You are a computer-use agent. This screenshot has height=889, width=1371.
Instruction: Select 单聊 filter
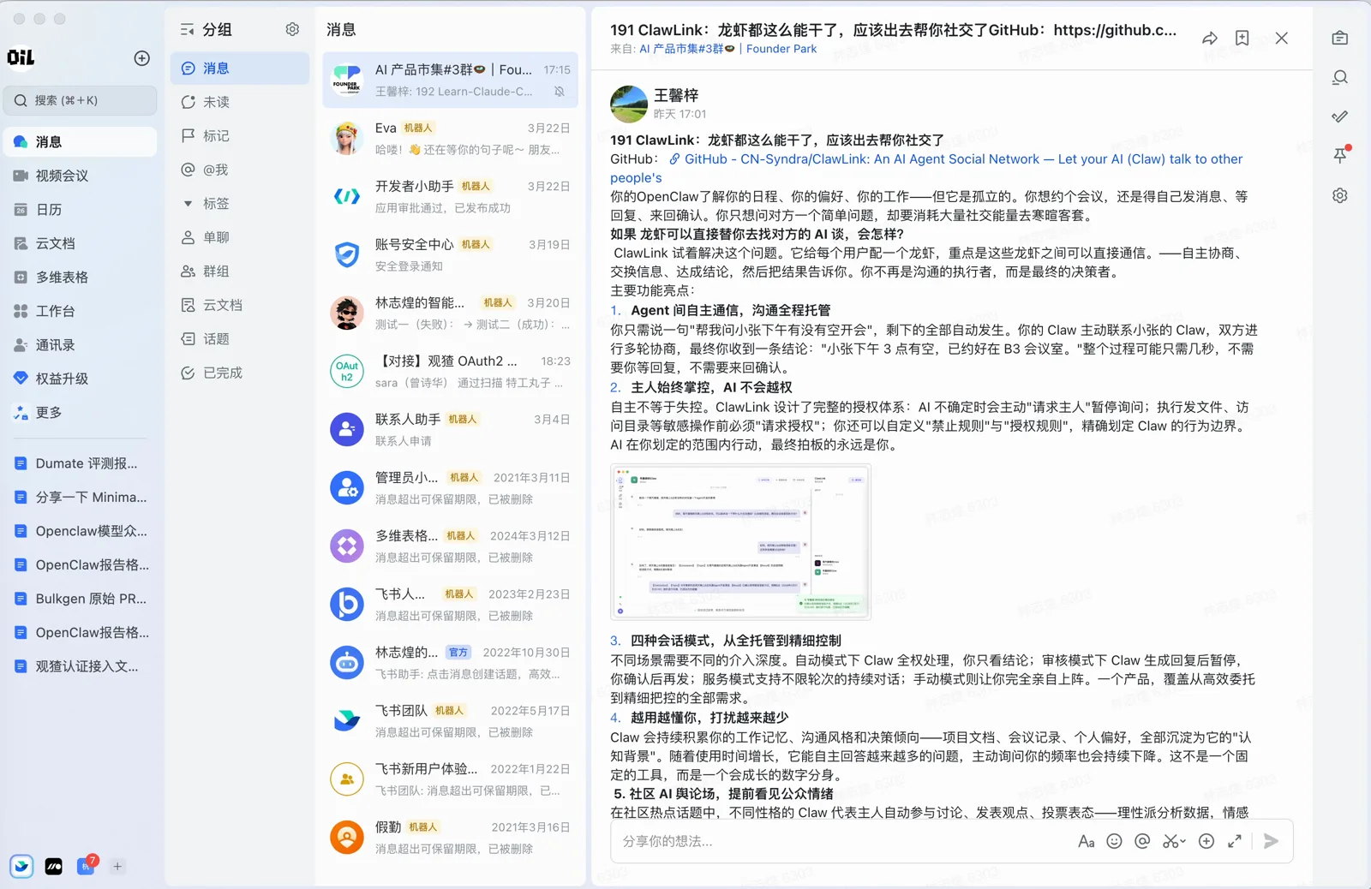coord(240,237)
